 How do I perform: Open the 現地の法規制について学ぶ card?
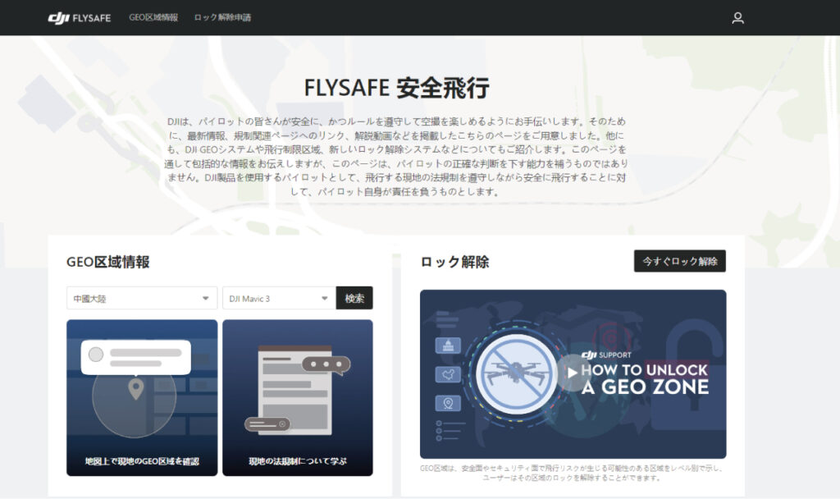point(297,398)
